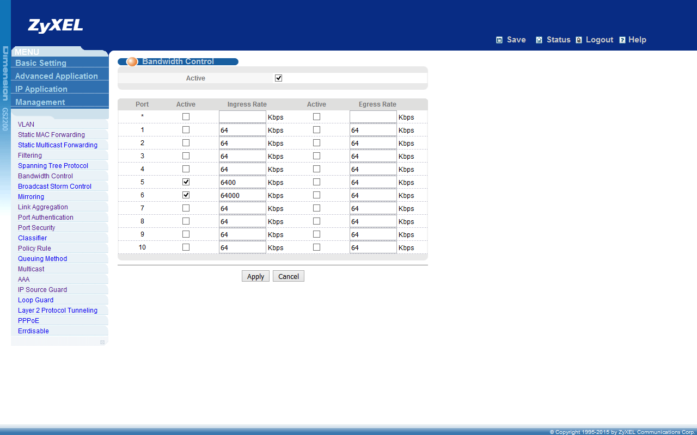This screenshot has width=697, height=435.
Task: Click Logout link
Action: (600, 40)
